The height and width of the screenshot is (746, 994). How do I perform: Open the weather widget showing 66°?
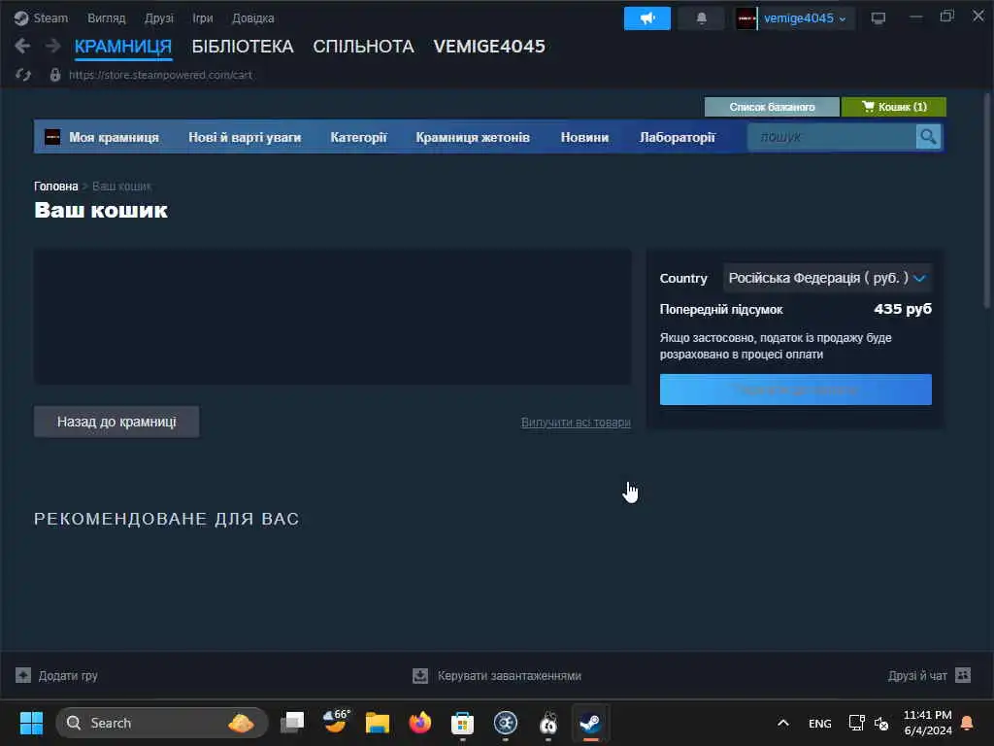click(335, 723)
